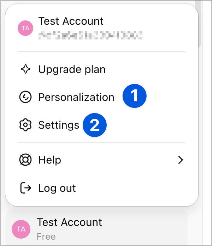Open the Personalization menu entry
The height and width of the screenshot is (246, 212).
[76, 97]
